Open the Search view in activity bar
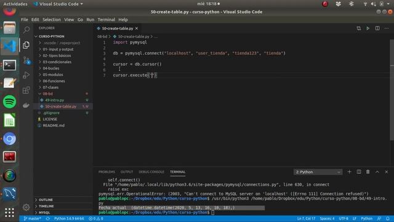The height and width of the screenshot is (222, 394). [26, 30]
